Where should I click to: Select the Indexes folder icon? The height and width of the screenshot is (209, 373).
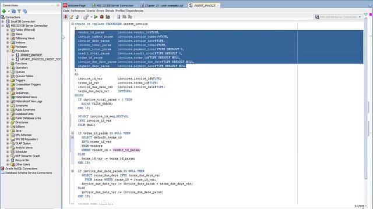(13, 42)
